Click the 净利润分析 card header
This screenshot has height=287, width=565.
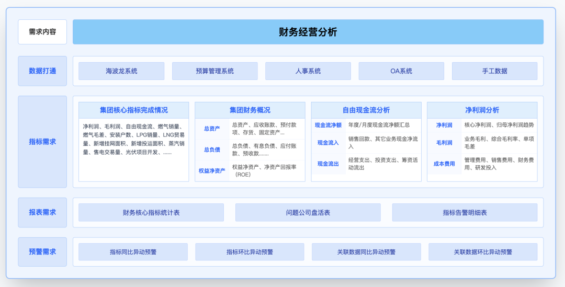pos(482,110)
